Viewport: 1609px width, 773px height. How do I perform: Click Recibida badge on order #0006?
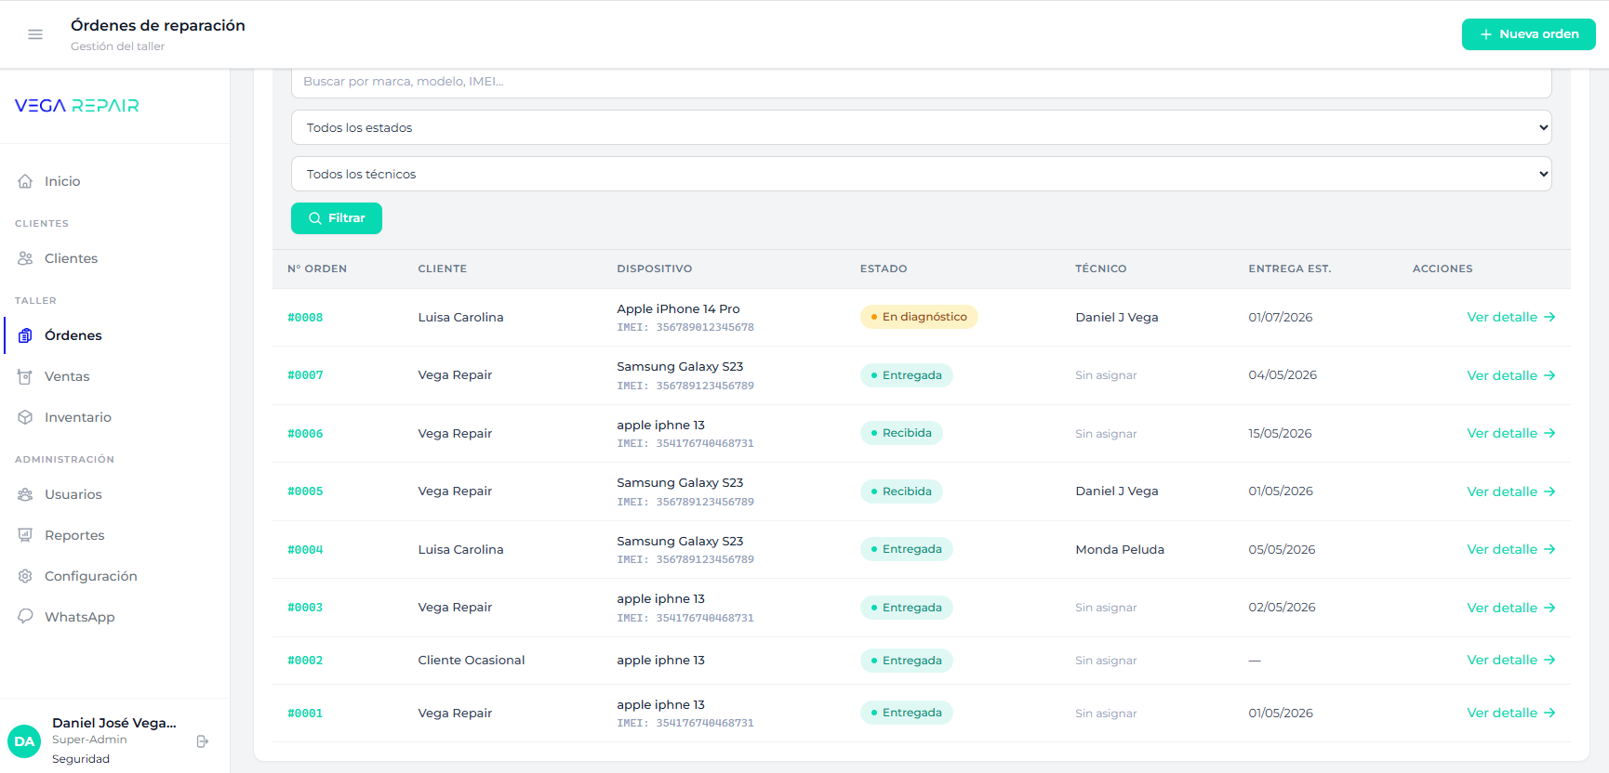[x=901, y=433]
